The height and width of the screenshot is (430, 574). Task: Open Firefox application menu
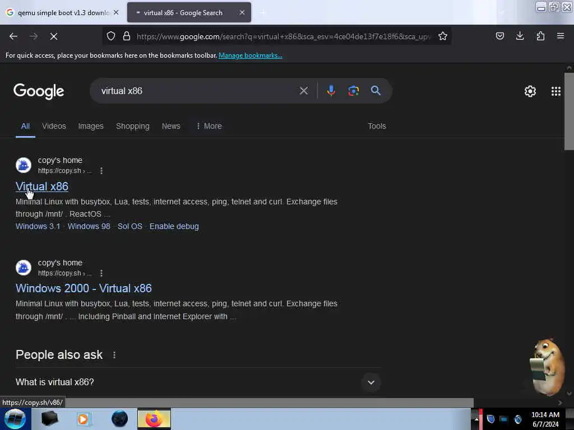pos(561,36)
